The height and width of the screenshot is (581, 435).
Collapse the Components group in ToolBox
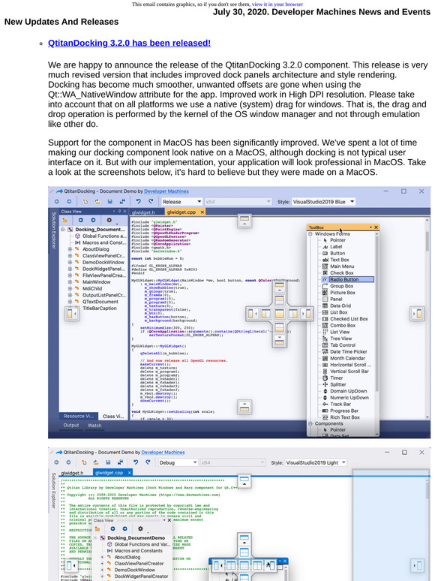click(310, 423)
